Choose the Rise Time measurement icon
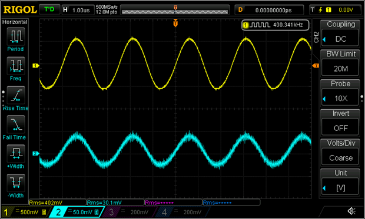This screenshot has height=219, width=365. [15, 95]
